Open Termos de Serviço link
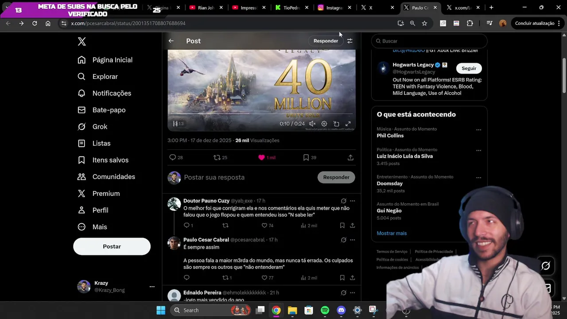This screenshot has width=567, height=319. coord(392,252)
